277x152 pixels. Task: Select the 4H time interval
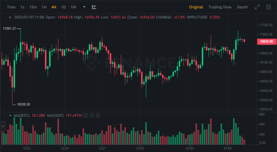click(x=54, y=7)
